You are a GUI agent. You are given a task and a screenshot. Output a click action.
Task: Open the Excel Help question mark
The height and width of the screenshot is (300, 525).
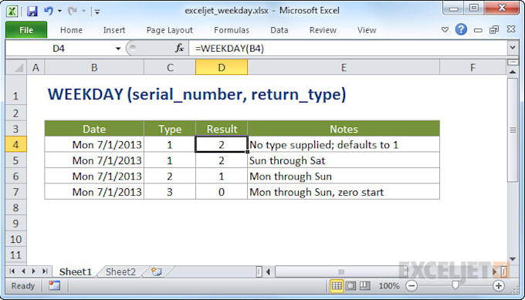tap(461, 29)
